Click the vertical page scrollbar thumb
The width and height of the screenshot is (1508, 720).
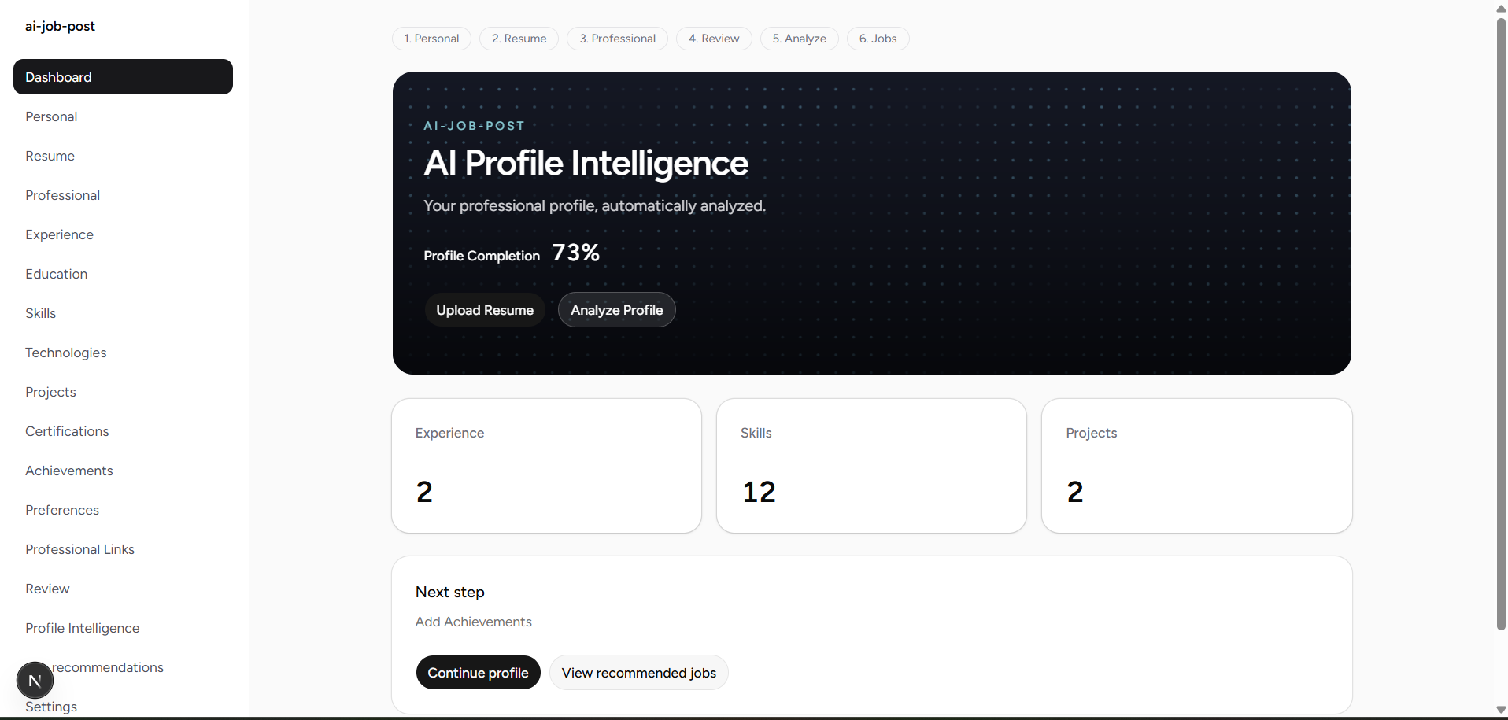tap(1501, 324)
